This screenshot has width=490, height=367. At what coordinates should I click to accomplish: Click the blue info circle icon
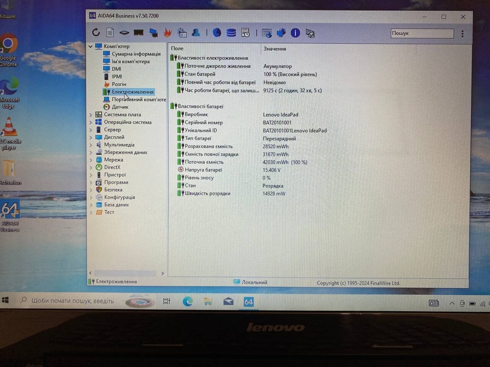[x=295, y=33]
